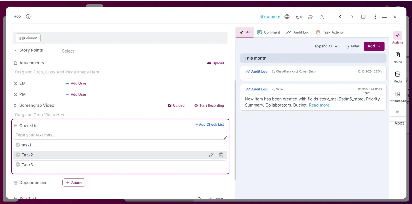Switch to the All activity tab

(x=245, y=32)
